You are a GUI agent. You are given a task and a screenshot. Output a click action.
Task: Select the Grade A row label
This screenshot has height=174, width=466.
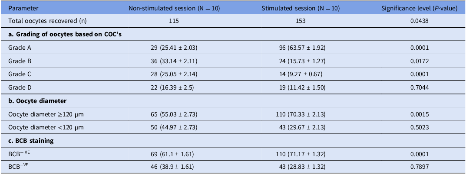click(20, 47)
